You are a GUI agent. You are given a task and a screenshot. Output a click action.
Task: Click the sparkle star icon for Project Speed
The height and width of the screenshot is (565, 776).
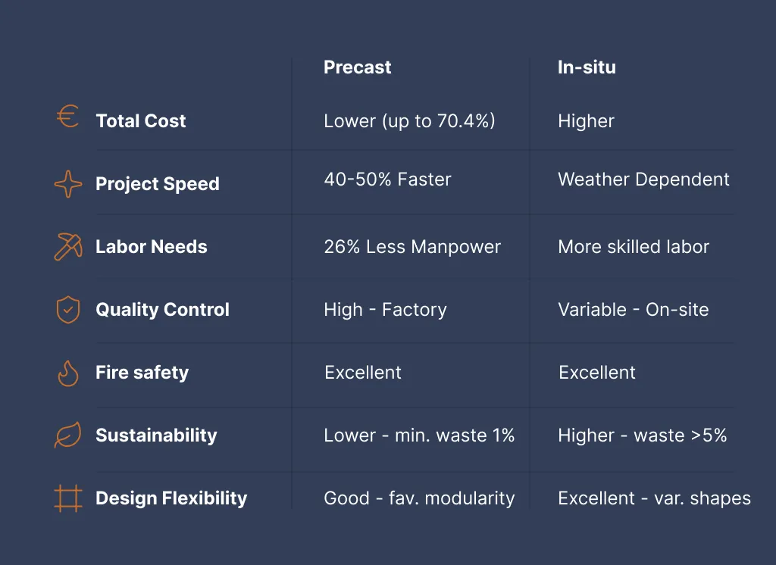67,184
